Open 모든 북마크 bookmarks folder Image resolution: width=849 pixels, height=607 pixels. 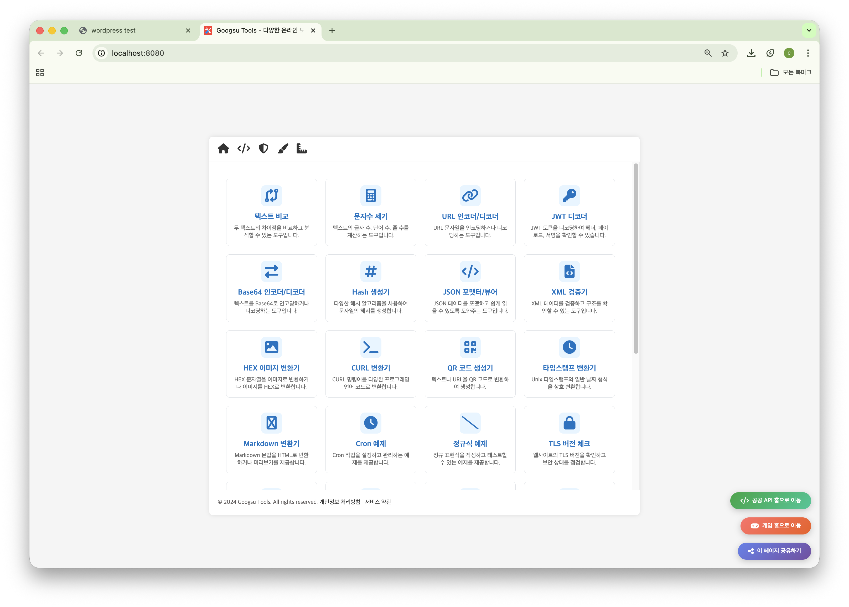pyautogui.click(x=791, y=73)
